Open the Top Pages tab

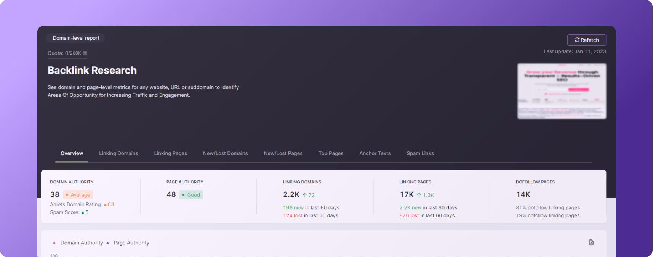pyautogui.click(x=331, y=153)
